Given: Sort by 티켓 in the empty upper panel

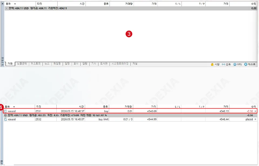Looking at the screenshot, I should (47, 4).
